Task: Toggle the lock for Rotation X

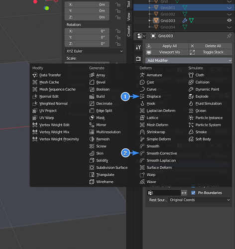Action: click(x=118, y=31)
